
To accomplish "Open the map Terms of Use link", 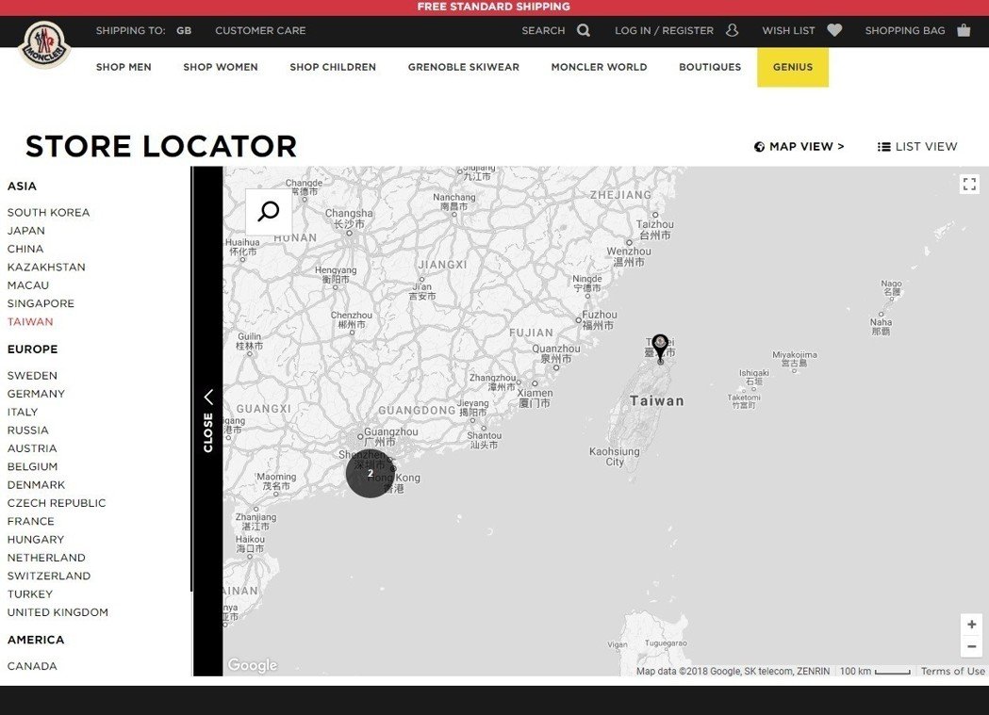I will [x=952, y=672].
